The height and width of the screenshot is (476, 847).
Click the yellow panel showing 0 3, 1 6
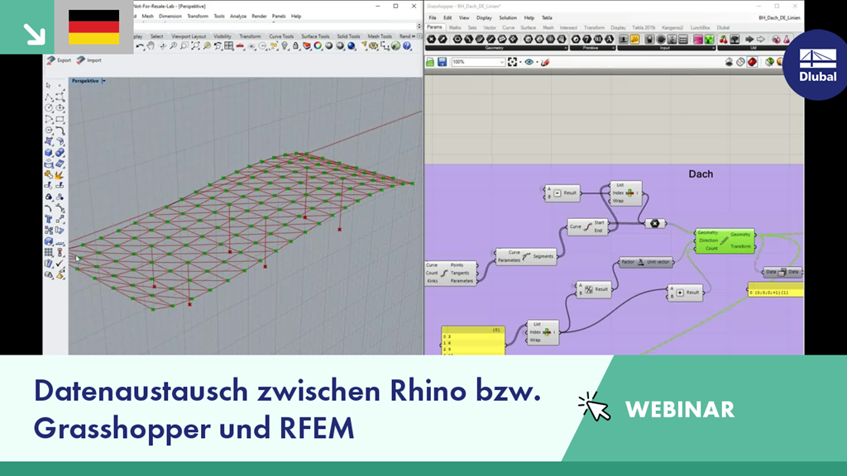(473, 340)
